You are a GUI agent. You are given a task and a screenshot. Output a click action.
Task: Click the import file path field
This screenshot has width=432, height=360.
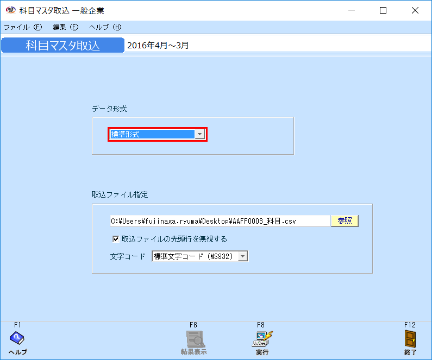[x=220, y=221]
